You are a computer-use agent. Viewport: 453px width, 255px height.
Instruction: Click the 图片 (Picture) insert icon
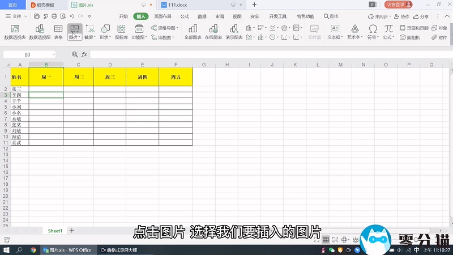click(x=74, y=29)
